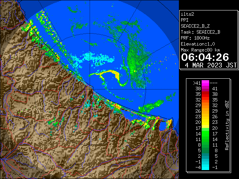
Task: Pick the magenta >41 dBZ swatch
Action: (205, 83)
